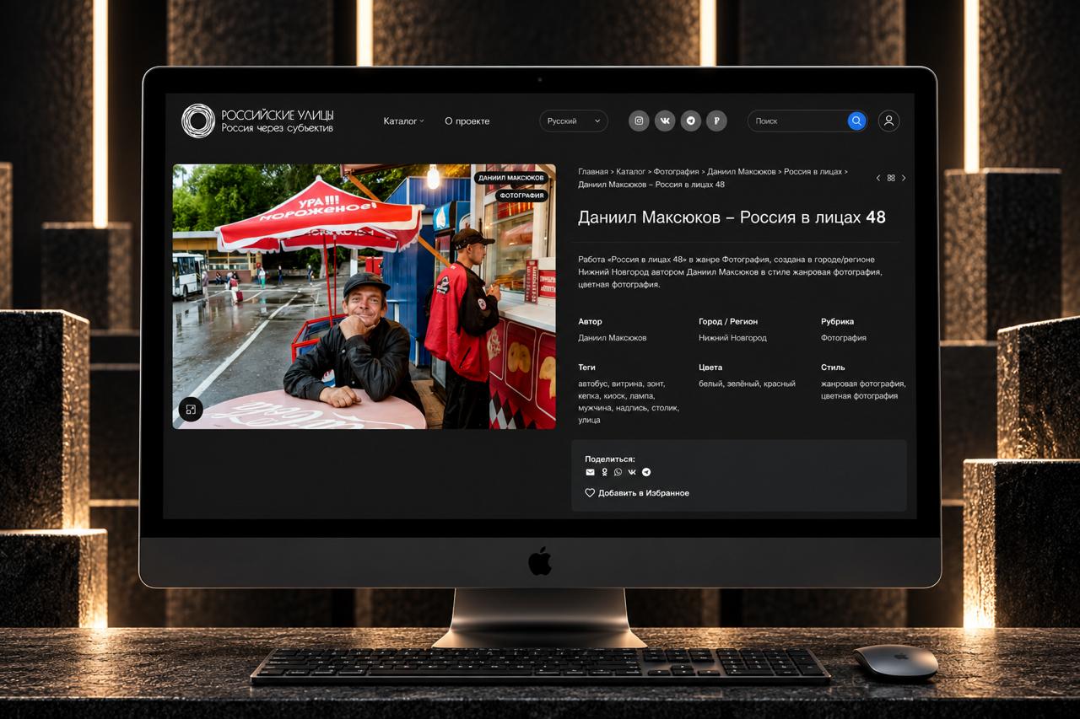Open the О проекте menu item

pyautogui.click(x=467, y=121)
